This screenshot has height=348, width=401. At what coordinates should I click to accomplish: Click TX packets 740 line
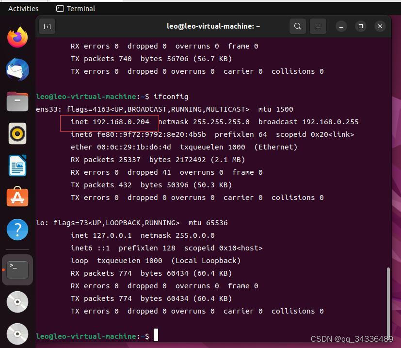coord(151,59)
